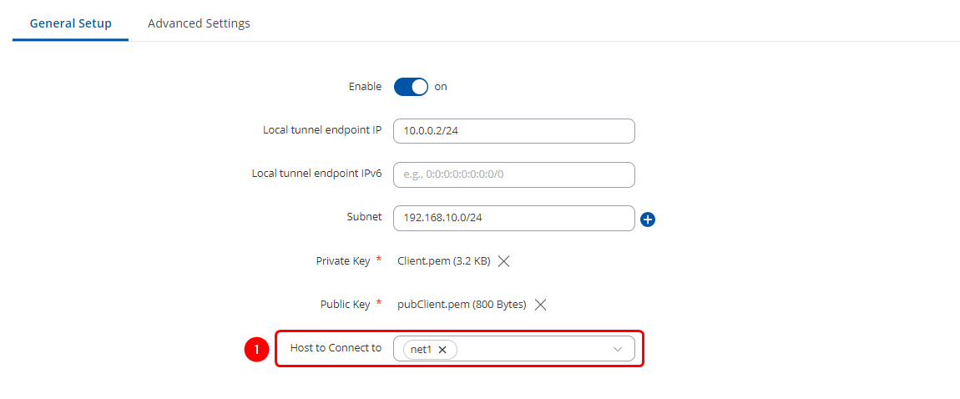The image size is (960, 399).
Task: Switch to the Advanced Settings tab
Action: click(x=199, y=23)
